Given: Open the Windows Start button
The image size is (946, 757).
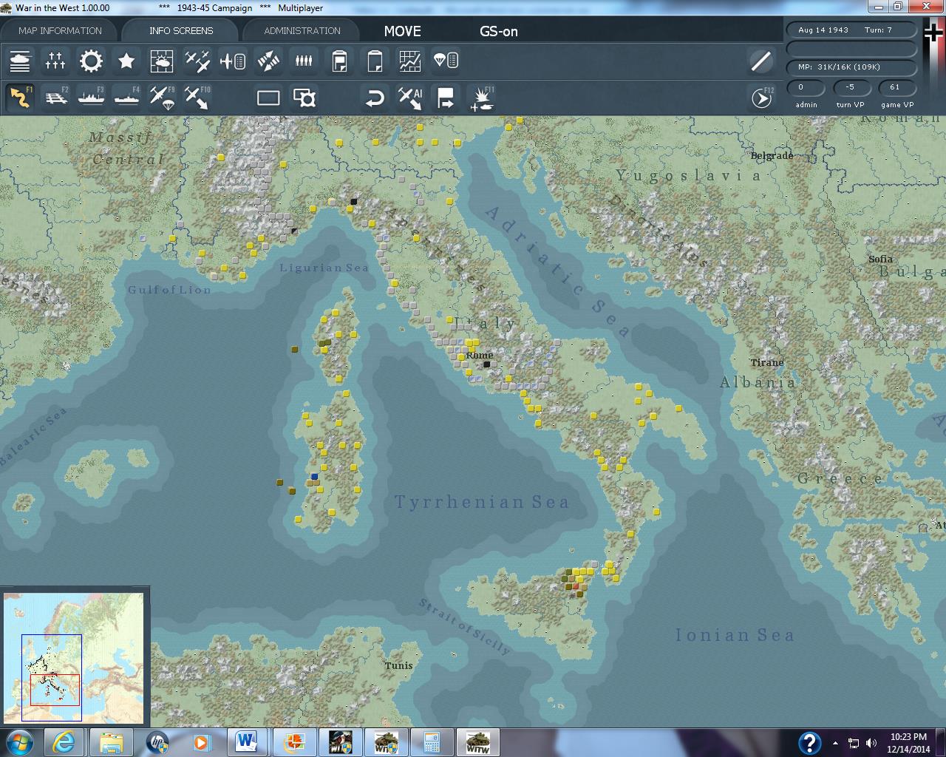Looking at the screenshot, I should pyautogui.click(x=18, y=741).
